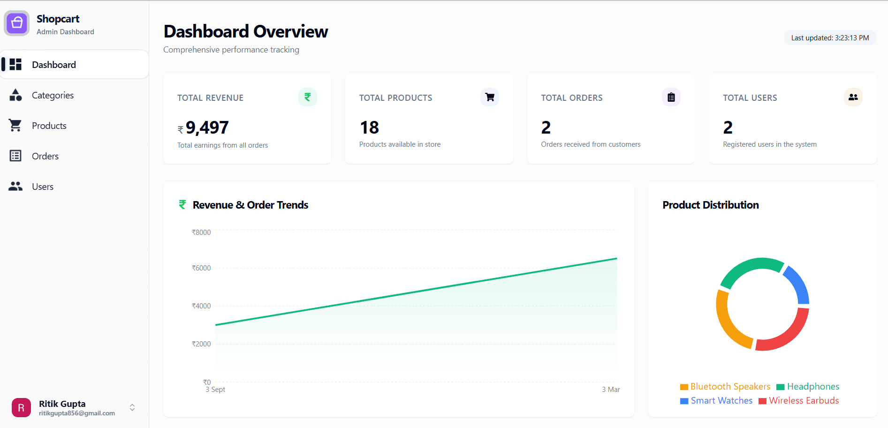Click the Last updated timestamp badge
The height and width of the screenshot is (428, 888).
tap(829, 38)
